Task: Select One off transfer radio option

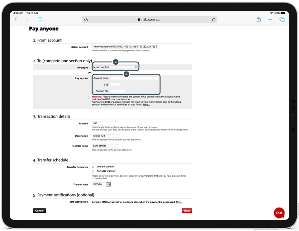Action: pyautogui.click(x=93, y=167)
